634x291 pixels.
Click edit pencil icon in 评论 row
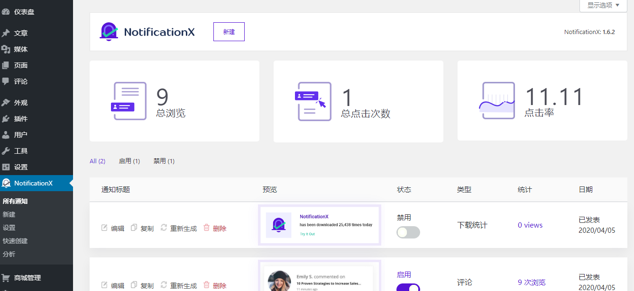pyautogui.click(x=104, y=285)
